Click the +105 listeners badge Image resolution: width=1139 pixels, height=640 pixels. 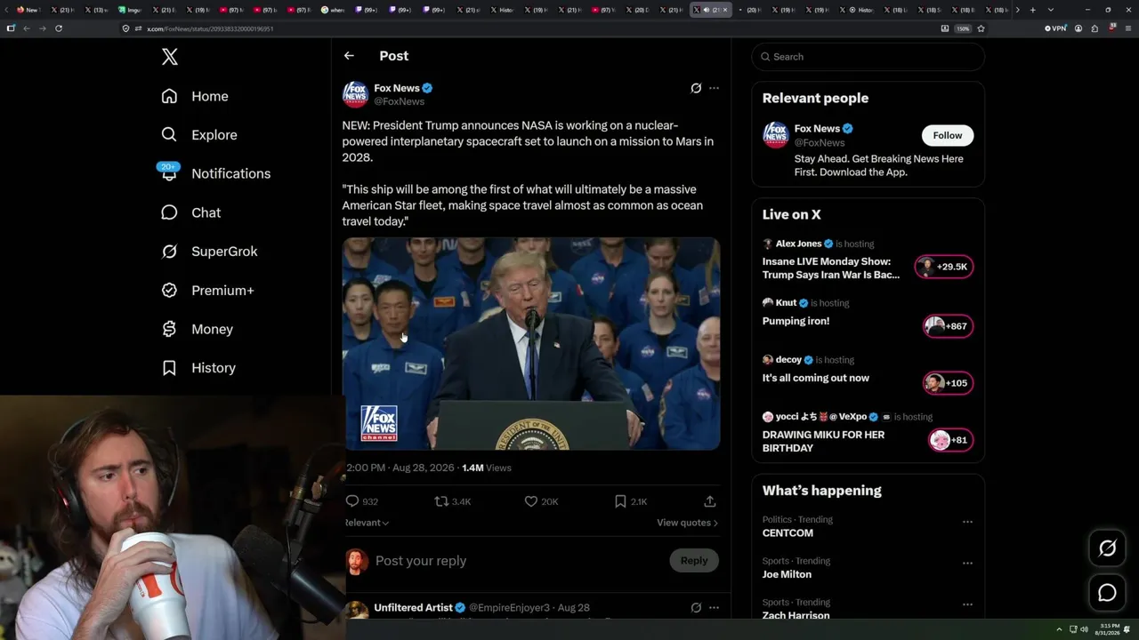948,383
